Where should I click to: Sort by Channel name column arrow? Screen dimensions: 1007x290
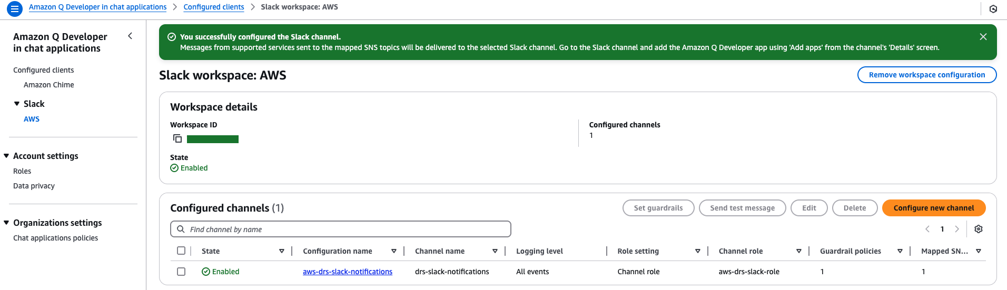[x=495, y=252]
